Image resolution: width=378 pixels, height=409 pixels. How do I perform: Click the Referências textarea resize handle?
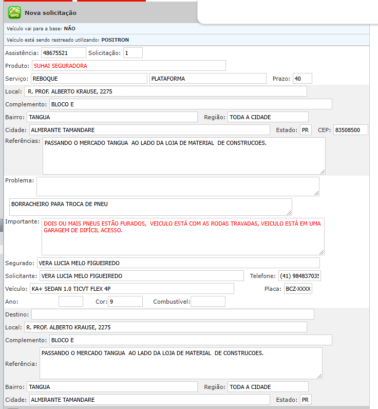(322, 171)
